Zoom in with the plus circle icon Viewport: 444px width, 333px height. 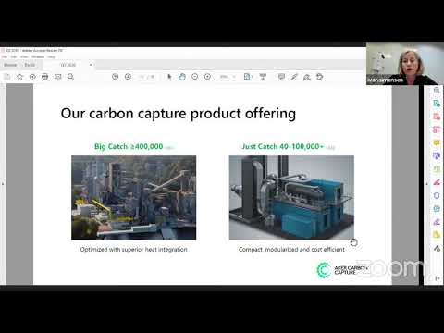[x=207, y=77]
